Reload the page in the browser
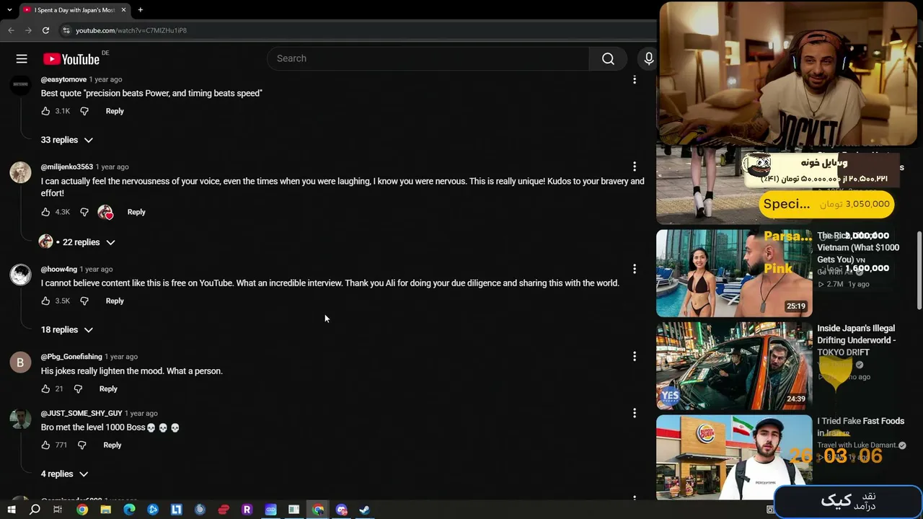This screenshot has height=519, width=923. click(45, 30)
